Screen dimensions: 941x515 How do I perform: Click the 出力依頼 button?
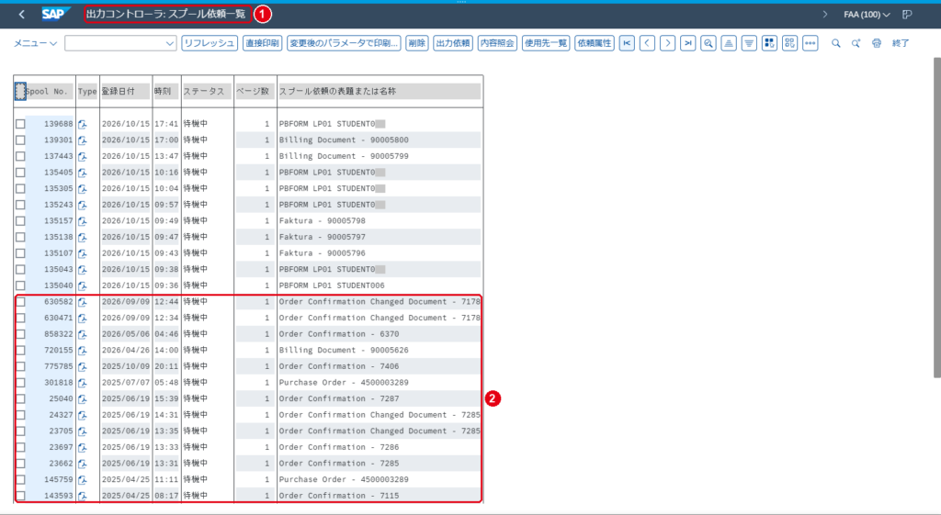453,43
